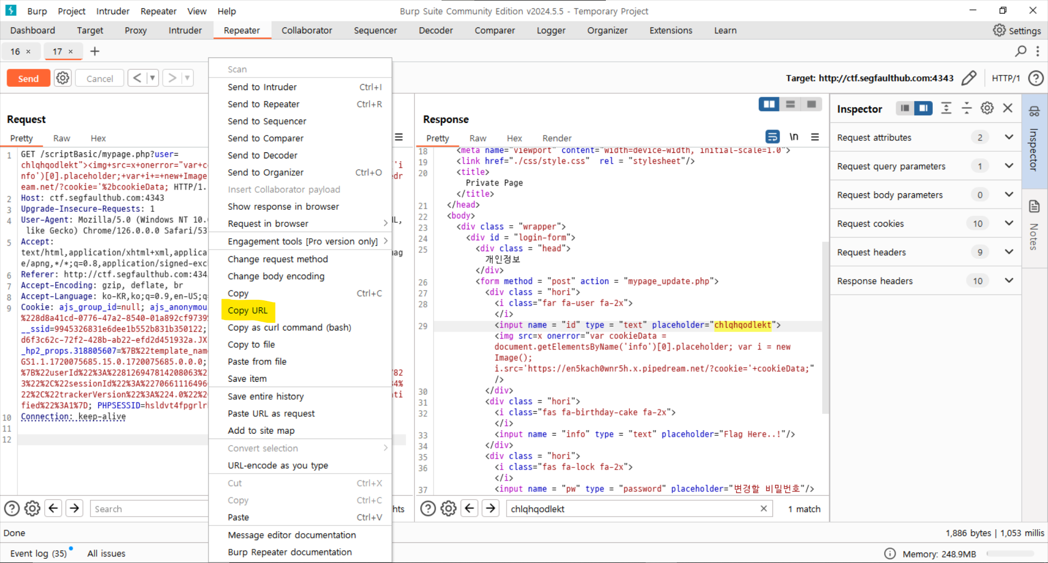Set Inspector docked-right layout toggle
The image size is (1048, 563).
tap(924, 108)
